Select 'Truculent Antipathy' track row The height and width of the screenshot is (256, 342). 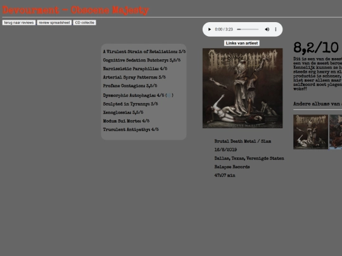pyautogui.click(x=131, y=130)
